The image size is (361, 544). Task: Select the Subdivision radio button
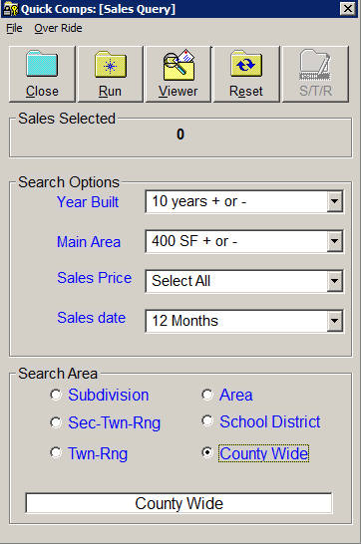56,395
